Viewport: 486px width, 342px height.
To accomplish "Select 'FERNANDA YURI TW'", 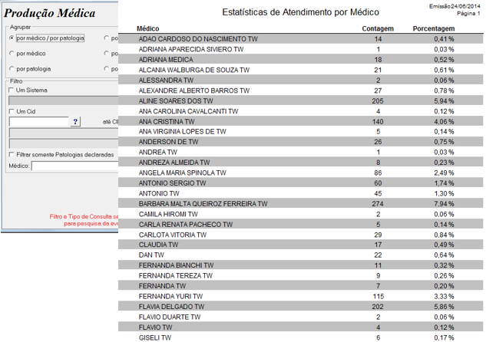I will click(300, 296).
